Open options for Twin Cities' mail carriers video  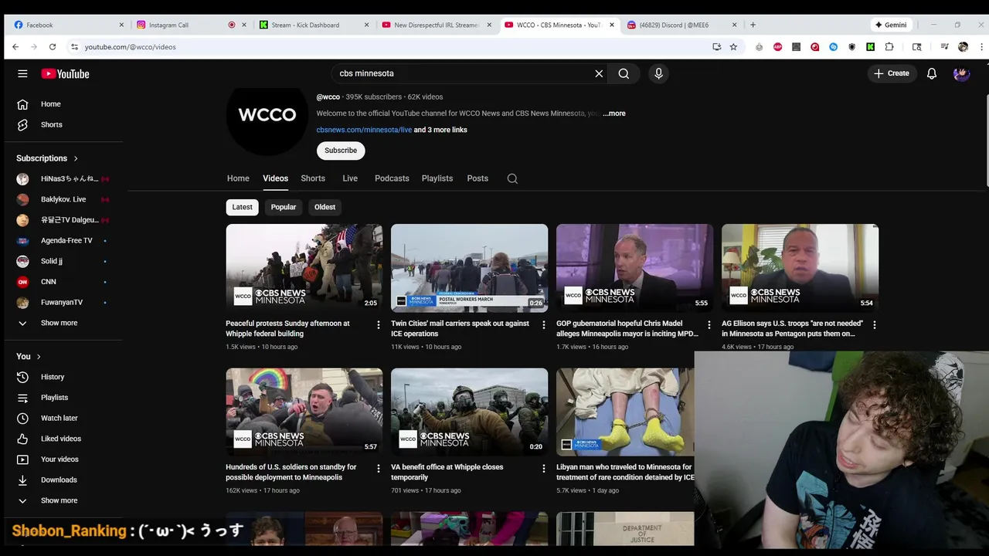point(544,325)
